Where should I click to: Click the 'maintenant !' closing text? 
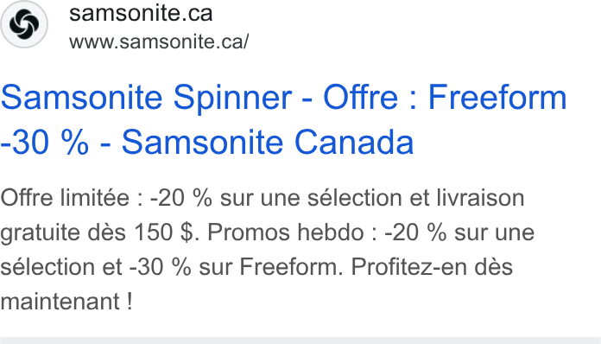[x=66, y=302]
